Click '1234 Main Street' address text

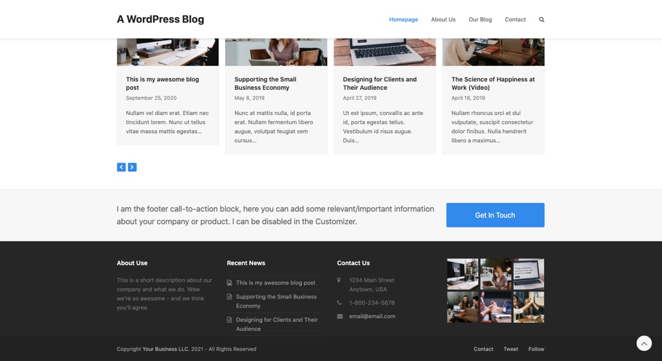(371, 280)
